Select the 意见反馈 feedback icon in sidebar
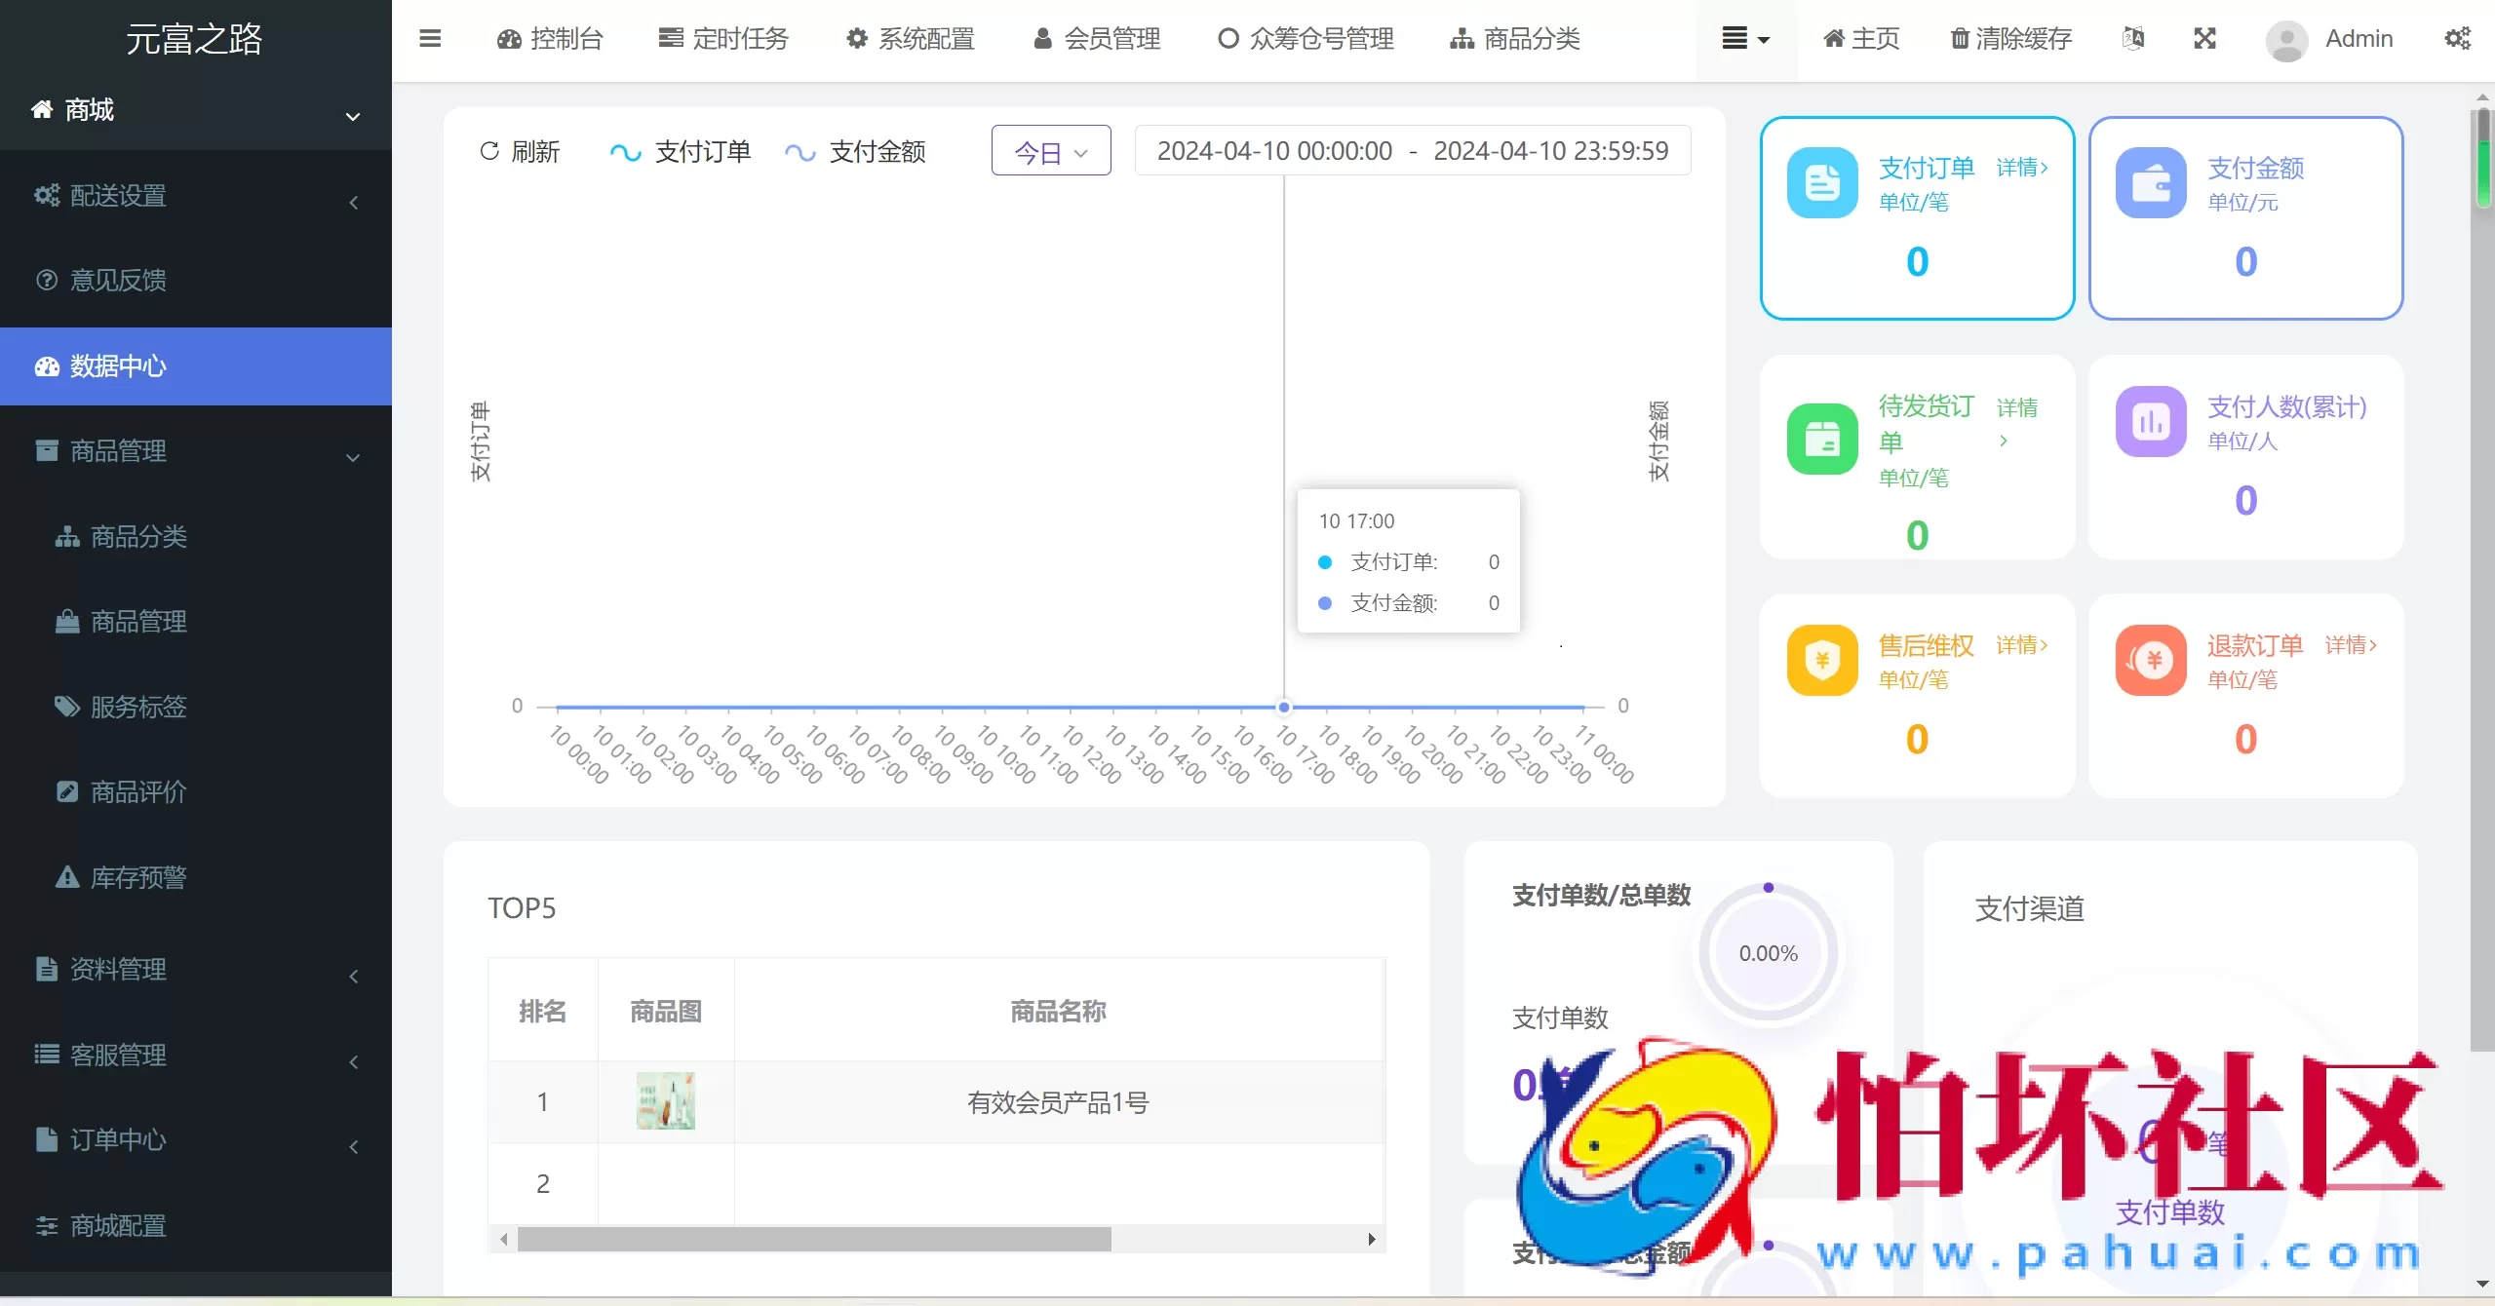This screenshot has width=2495, height=1306. 45,280
